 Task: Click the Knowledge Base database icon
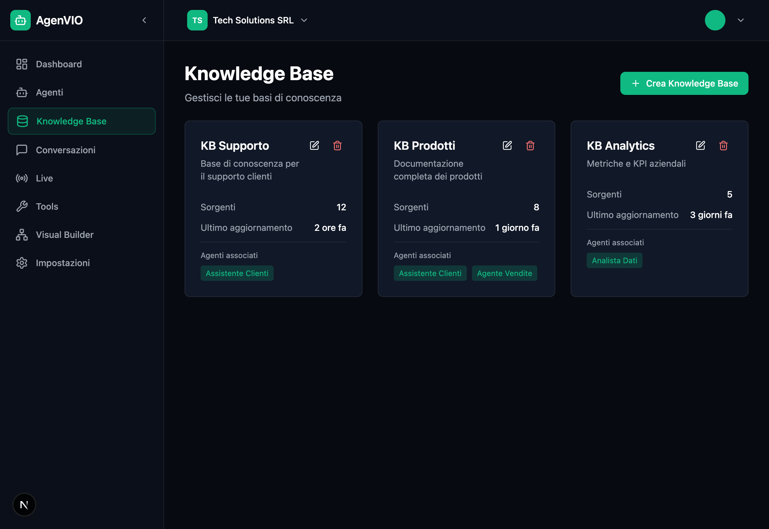[22, 121]
